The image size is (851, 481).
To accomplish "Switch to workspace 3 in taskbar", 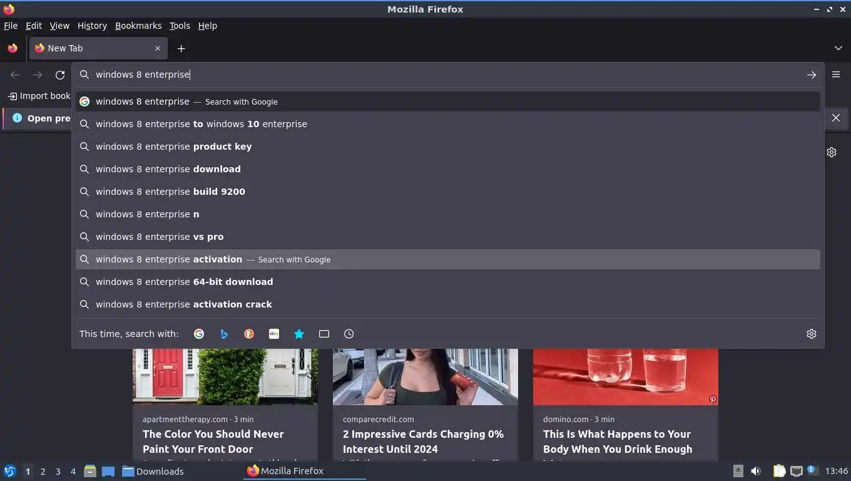I will click(x=58, y=472).
